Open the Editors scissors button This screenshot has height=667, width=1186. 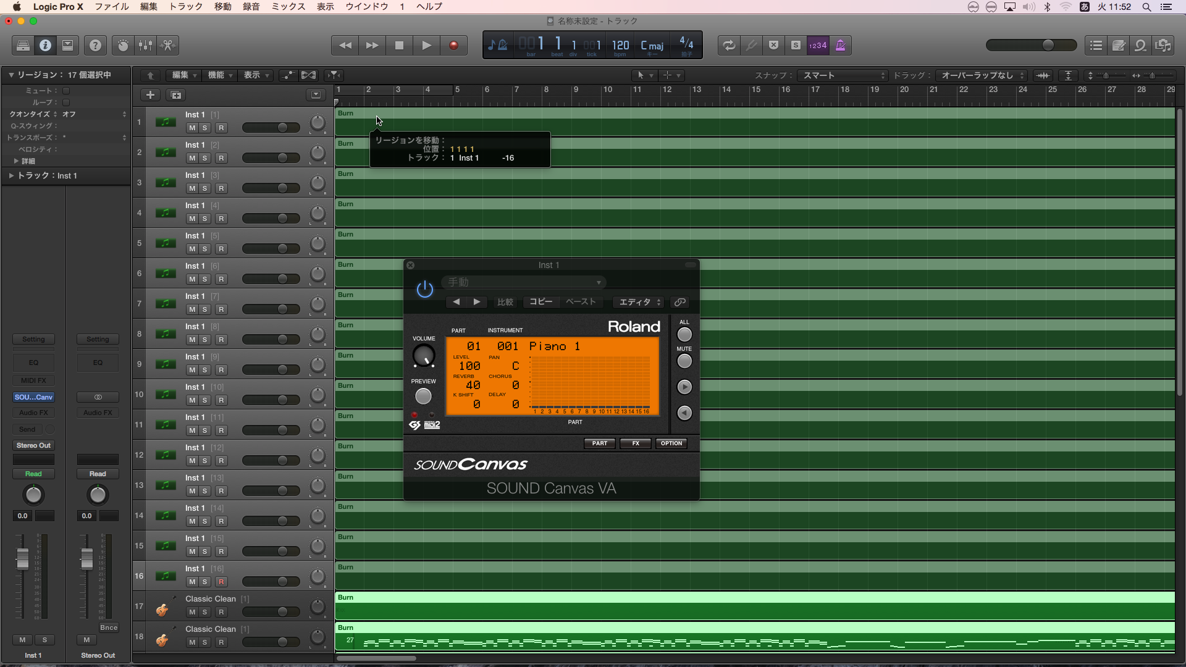[168, 45]
